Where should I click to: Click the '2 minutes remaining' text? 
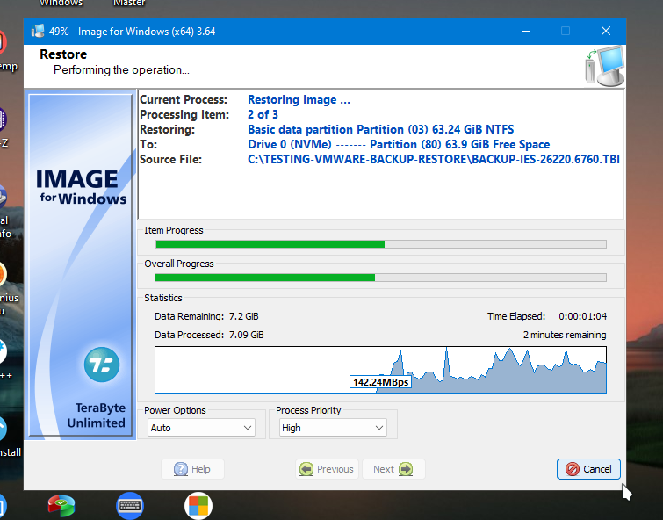tap(565, 336)
